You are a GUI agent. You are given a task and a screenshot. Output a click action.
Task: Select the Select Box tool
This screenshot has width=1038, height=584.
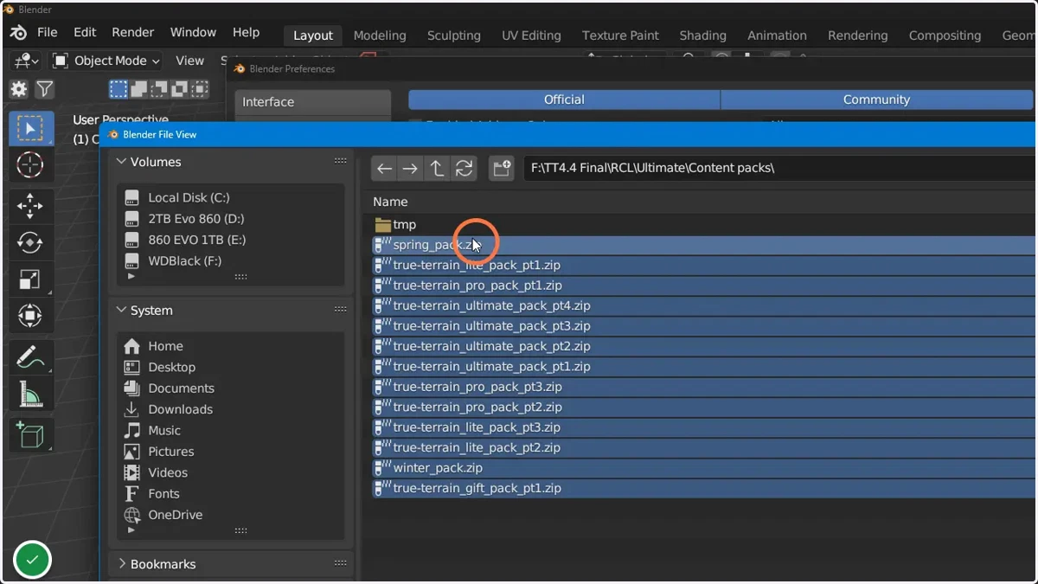(x=31, y=129)
